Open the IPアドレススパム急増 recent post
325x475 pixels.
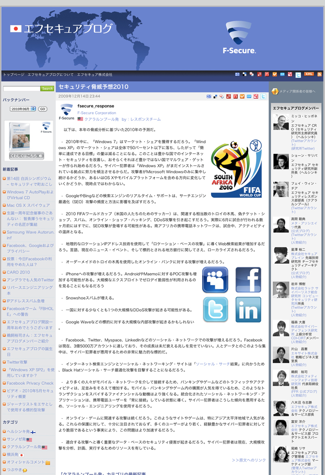26,301
